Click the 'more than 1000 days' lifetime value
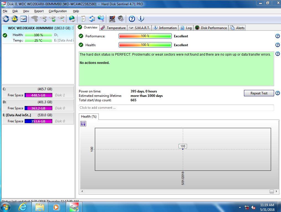 [x=147, y=96]
